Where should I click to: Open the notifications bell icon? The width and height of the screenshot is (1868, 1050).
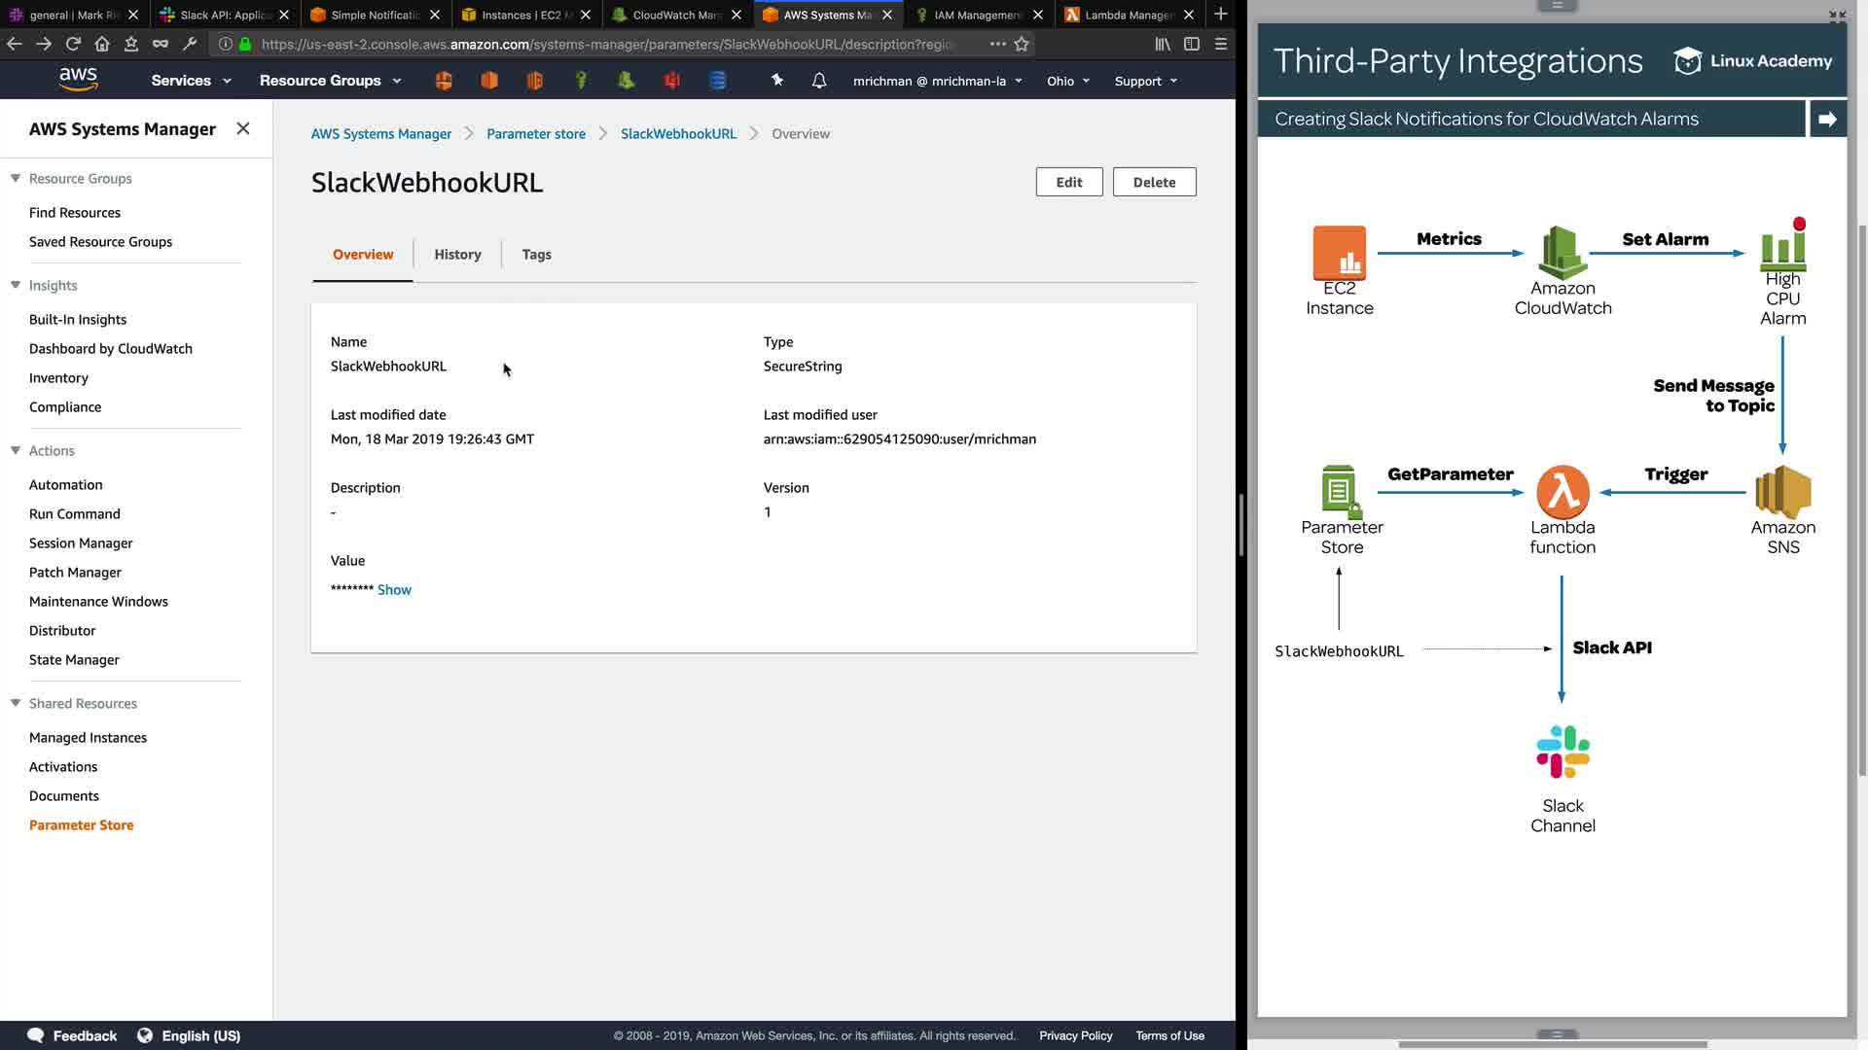coord(819,81)
